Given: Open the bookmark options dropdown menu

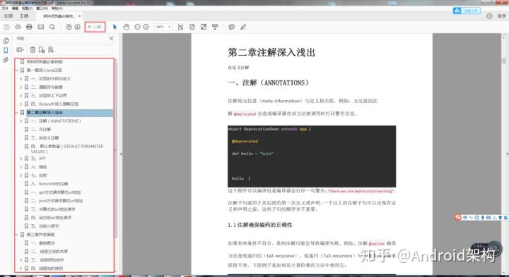Looking at the screenshot, I should [x=20, y=50].
